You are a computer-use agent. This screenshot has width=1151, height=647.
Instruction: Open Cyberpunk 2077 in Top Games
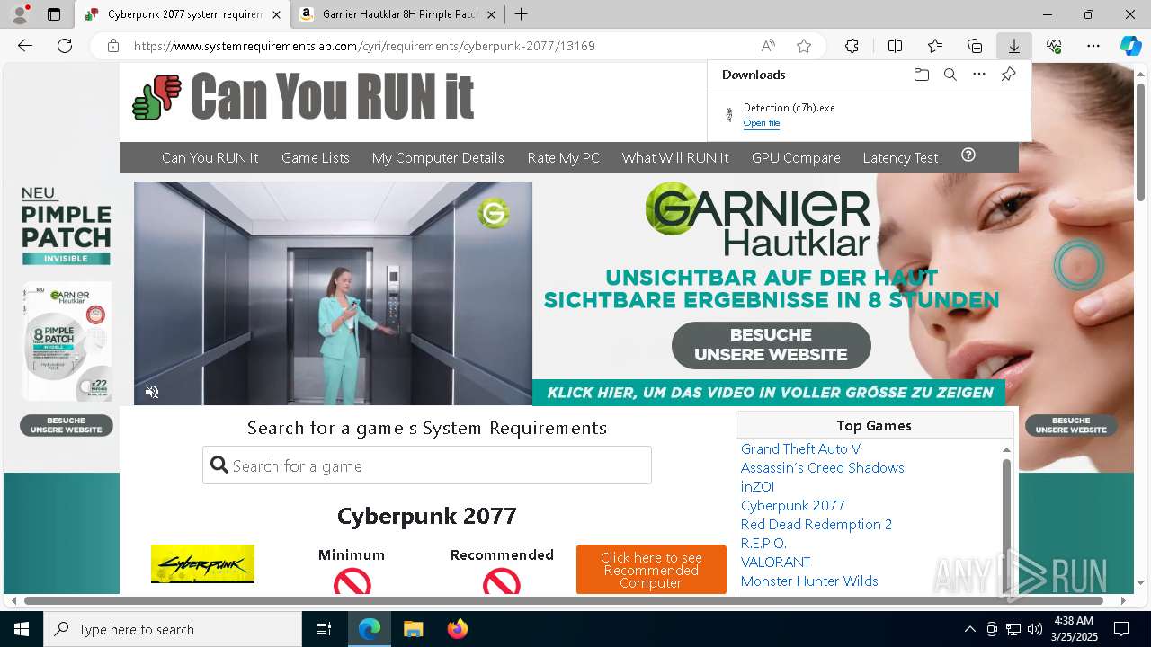coord(792,505)
